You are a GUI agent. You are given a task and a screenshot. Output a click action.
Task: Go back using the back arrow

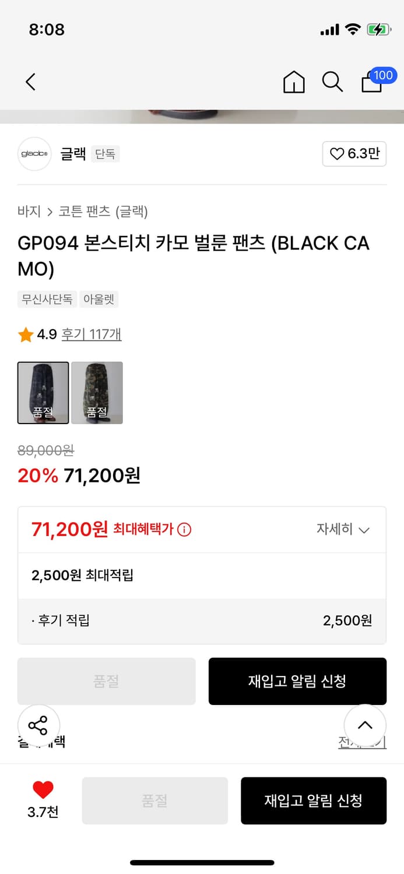tap(30, 82)
